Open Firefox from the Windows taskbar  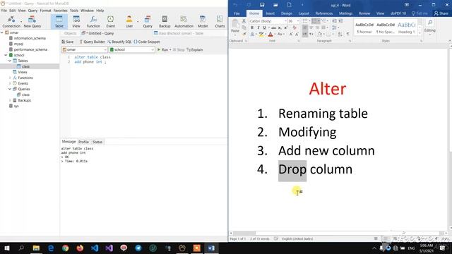coord(80,248)
